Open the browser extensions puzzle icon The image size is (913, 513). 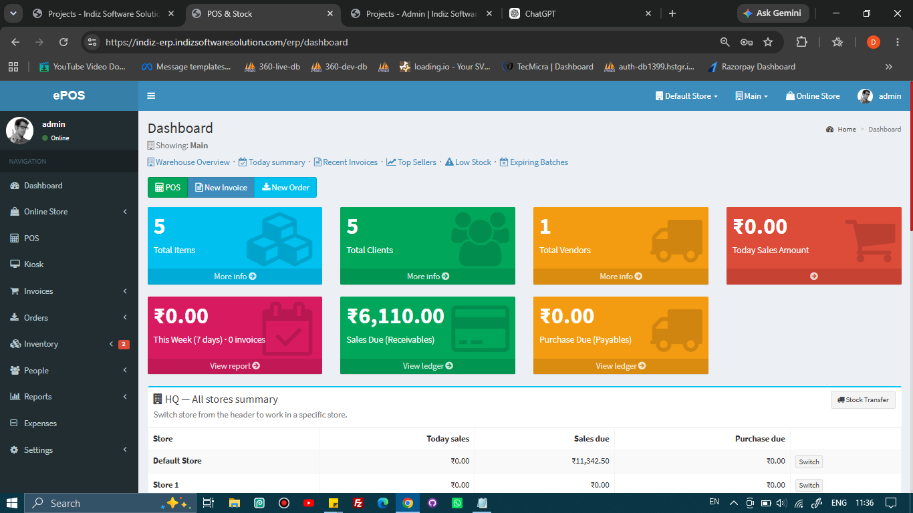click(801, 42)
